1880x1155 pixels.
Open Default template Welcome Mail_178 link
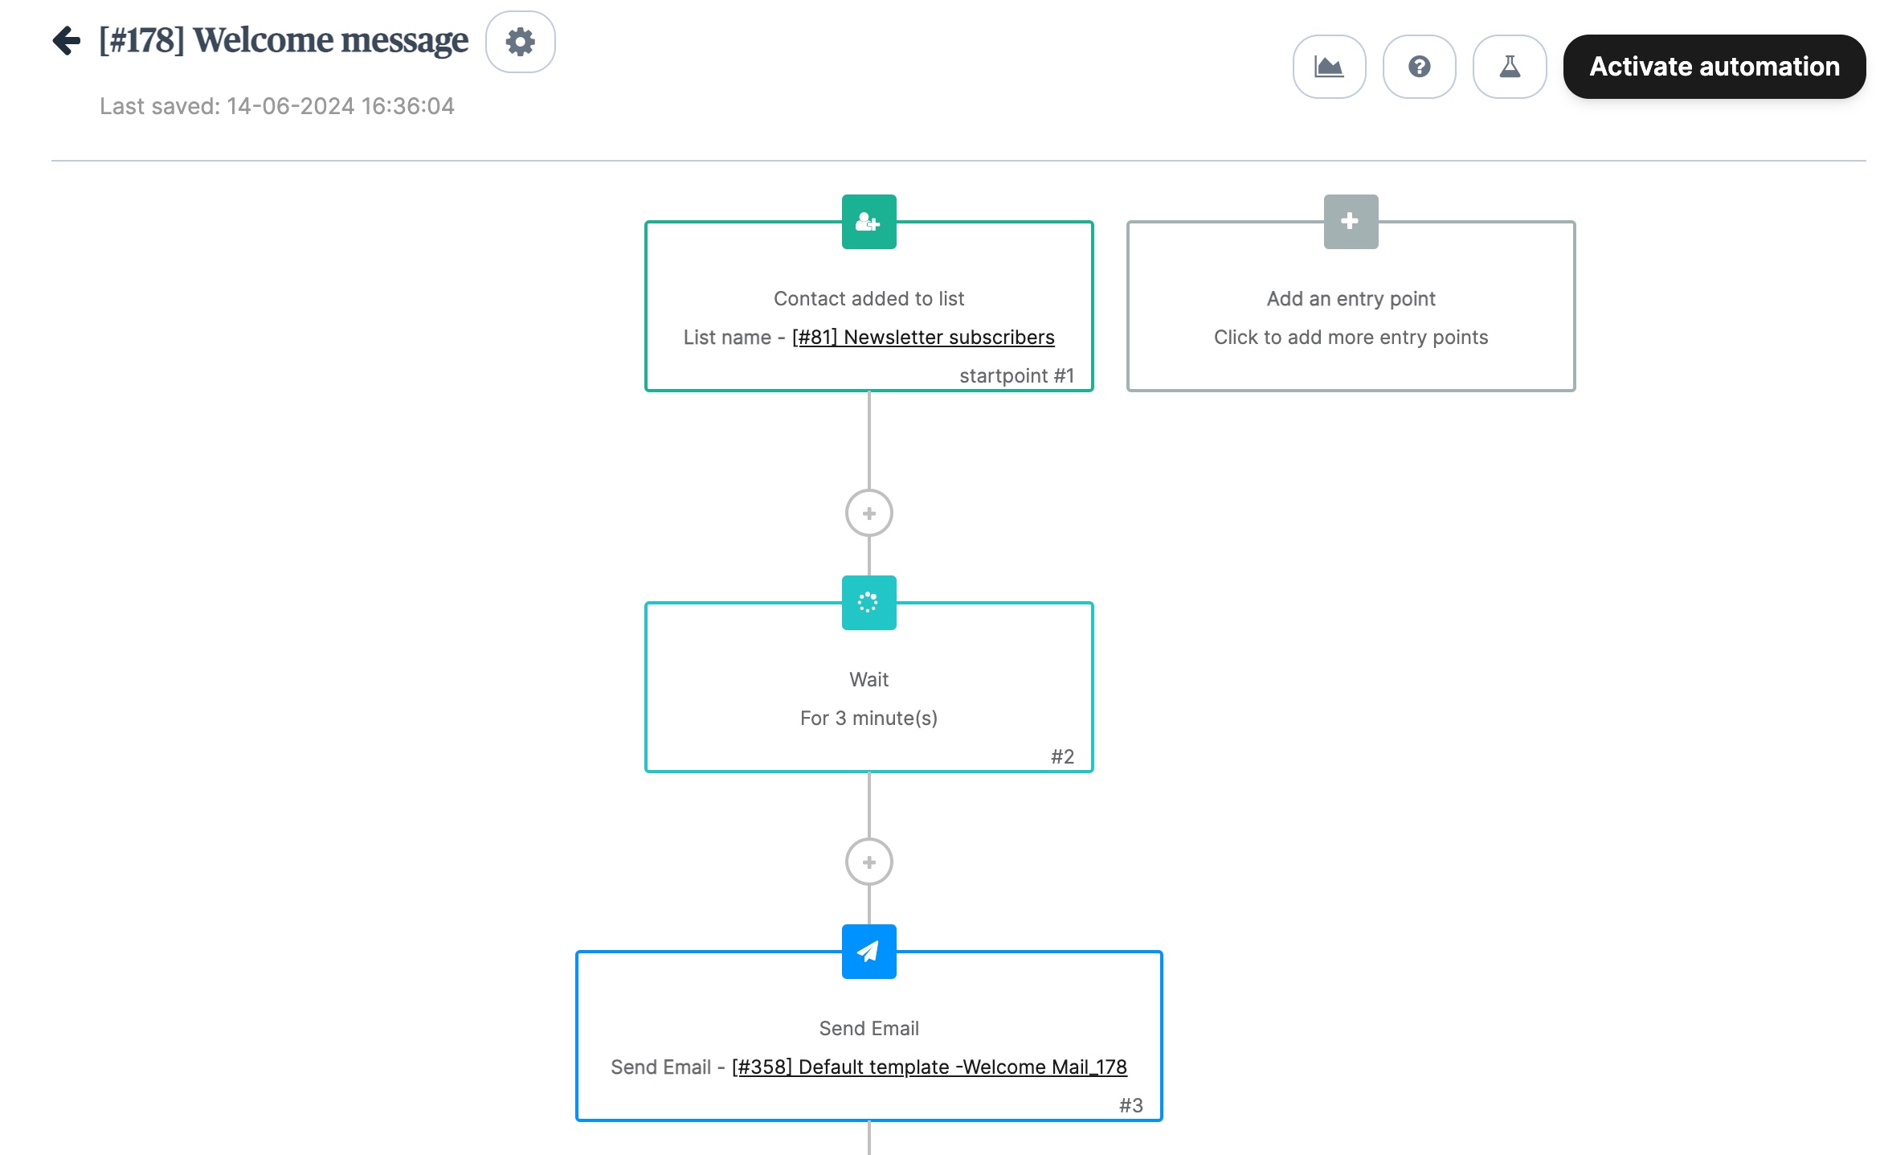(929, 1067)
